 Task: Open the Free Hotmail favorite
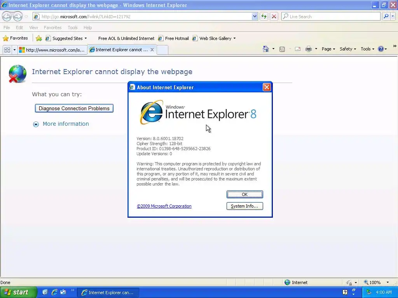click(x=174, y=38)
